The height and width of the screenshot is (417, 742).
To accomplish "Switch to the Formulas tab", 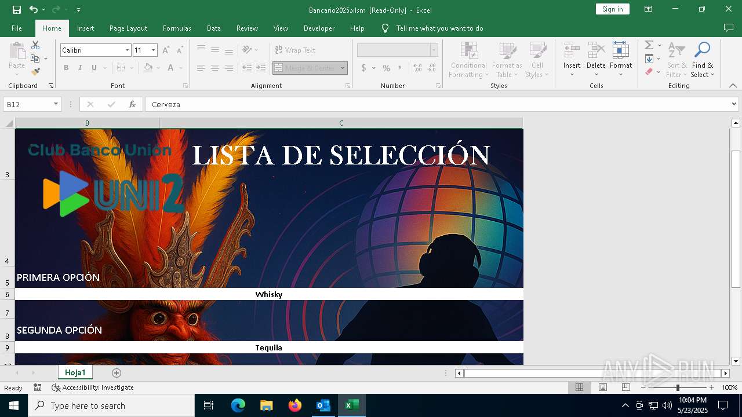I will (177, 28).
